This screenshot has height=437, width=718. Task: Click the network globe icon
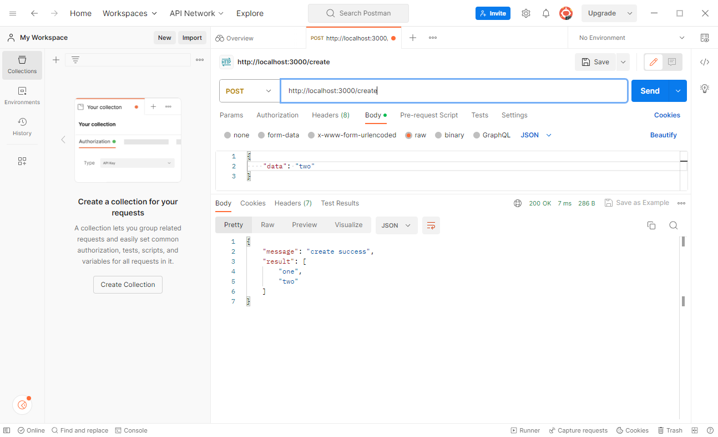pos(518,203)
